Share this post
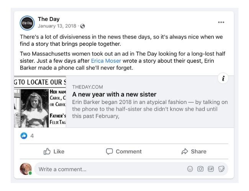Viewport: 249px width, 191px height. [193, 152]
